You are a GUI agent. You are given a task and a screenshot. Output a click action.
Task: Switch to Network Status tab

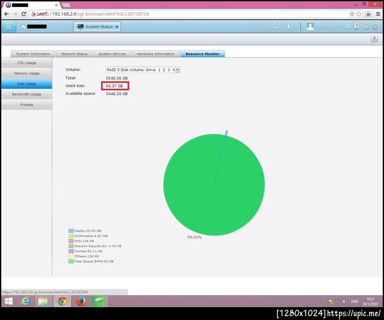tap(74, 54)
